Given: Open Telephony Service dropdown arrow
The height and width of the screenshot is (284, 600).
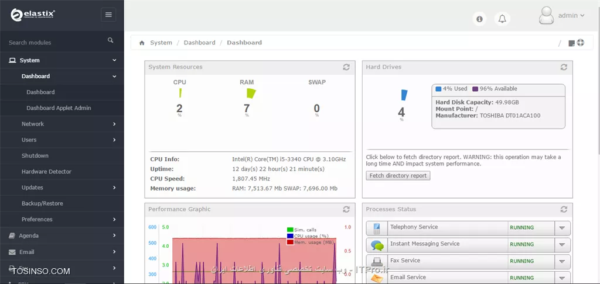Looking at the screenshot, I should [562, 228].
